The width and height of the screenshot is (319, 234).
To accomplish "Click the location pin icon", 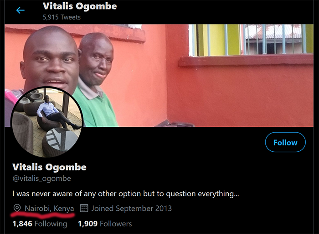I will coord(17,209).
